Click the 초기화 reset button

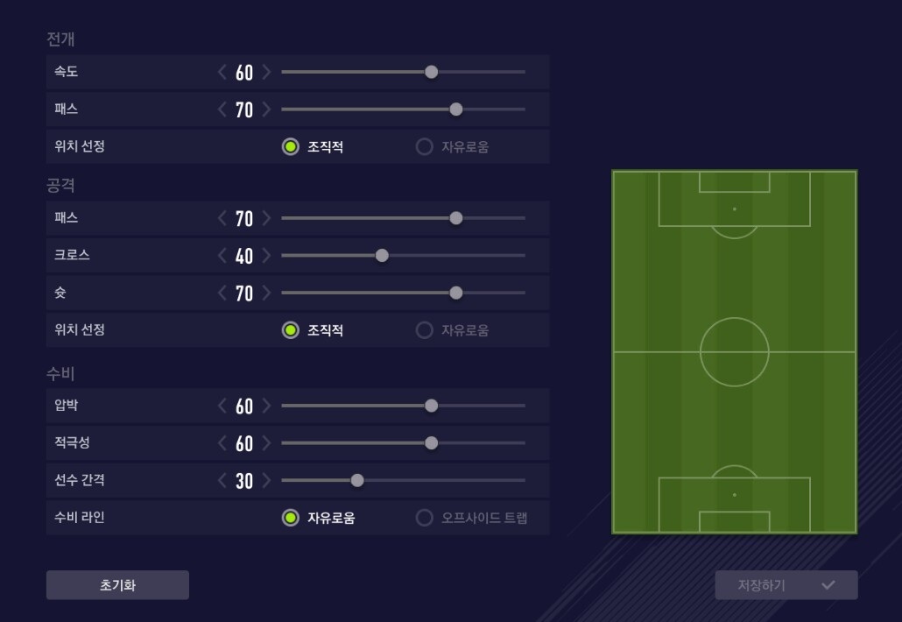point(117,585)
